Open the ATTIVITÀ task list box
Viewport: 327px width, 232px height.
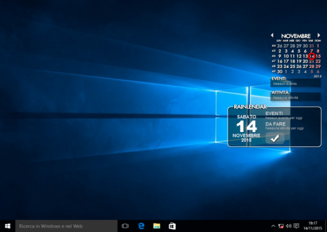point(295,97)
